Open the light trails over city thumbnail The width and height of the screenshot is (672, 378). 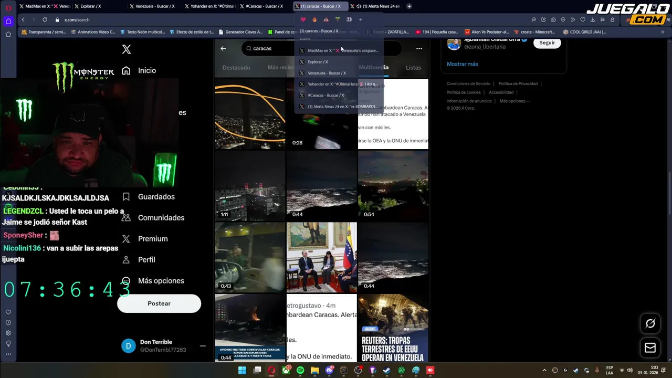click(250, 114)
